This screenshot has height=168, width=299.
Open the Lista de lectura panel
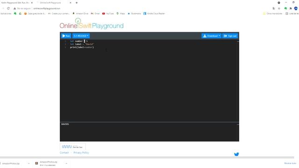[x=292, y=14]
